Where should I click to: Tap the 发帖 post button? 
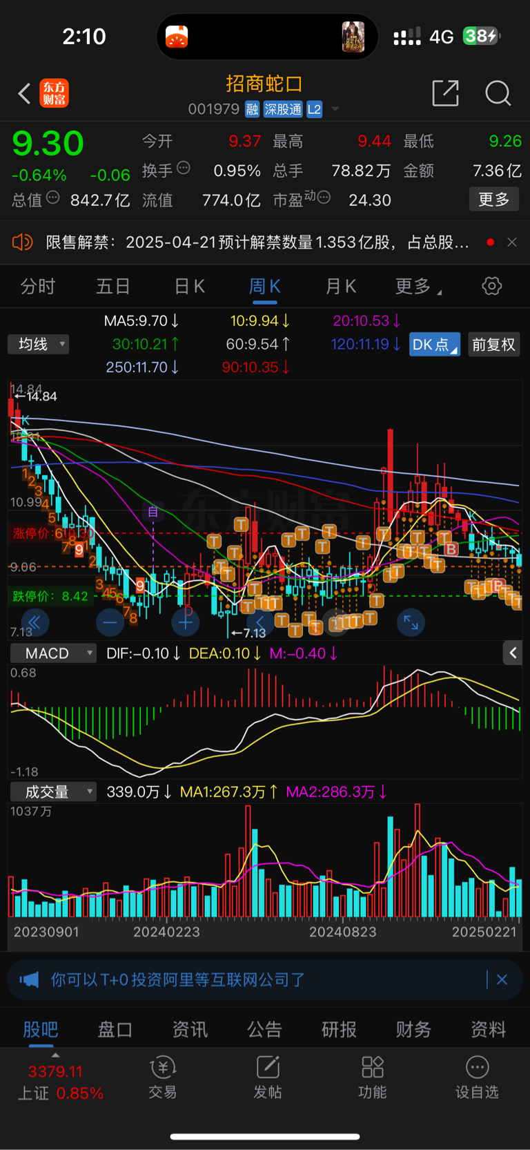(268, 1077)
